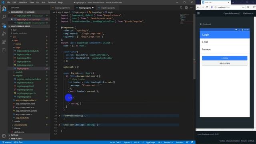Open login.page.scss in the file tree
Viewport: 256px width, 144px height.
tap(24, 62)
